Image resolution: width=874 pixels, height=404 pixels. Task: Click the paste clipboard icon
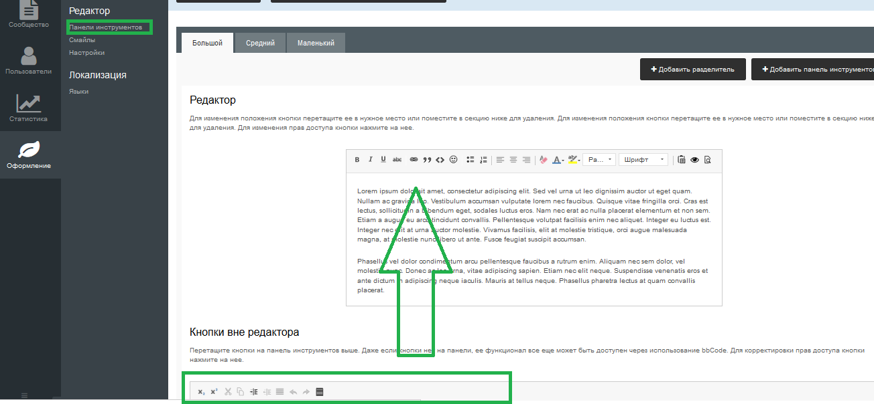[682, 160]
